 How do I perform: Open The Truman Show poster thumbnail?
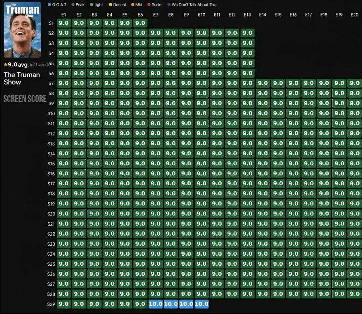(23, 30)
